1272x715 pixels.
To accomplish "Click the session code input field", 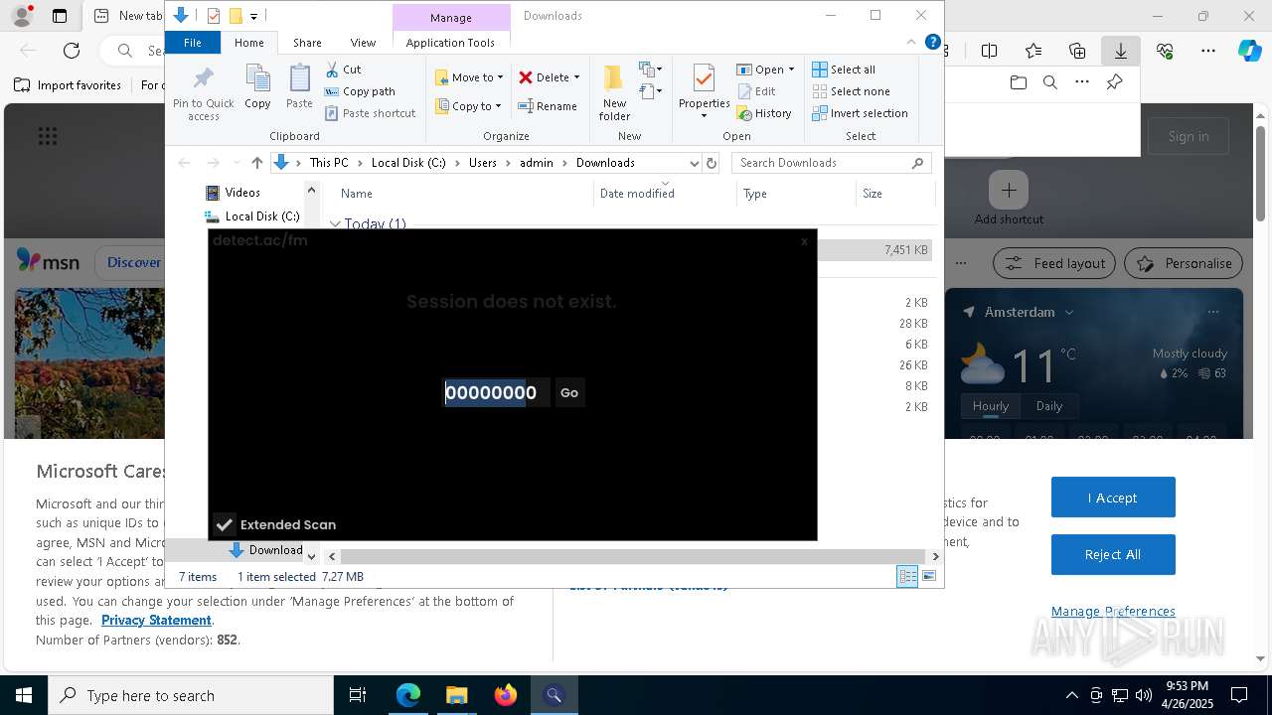I will (495, 392).
